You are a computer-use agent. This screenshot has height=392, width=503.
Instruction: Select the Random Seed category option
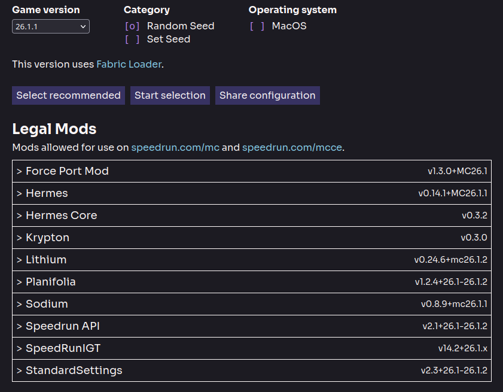(169, 26)
